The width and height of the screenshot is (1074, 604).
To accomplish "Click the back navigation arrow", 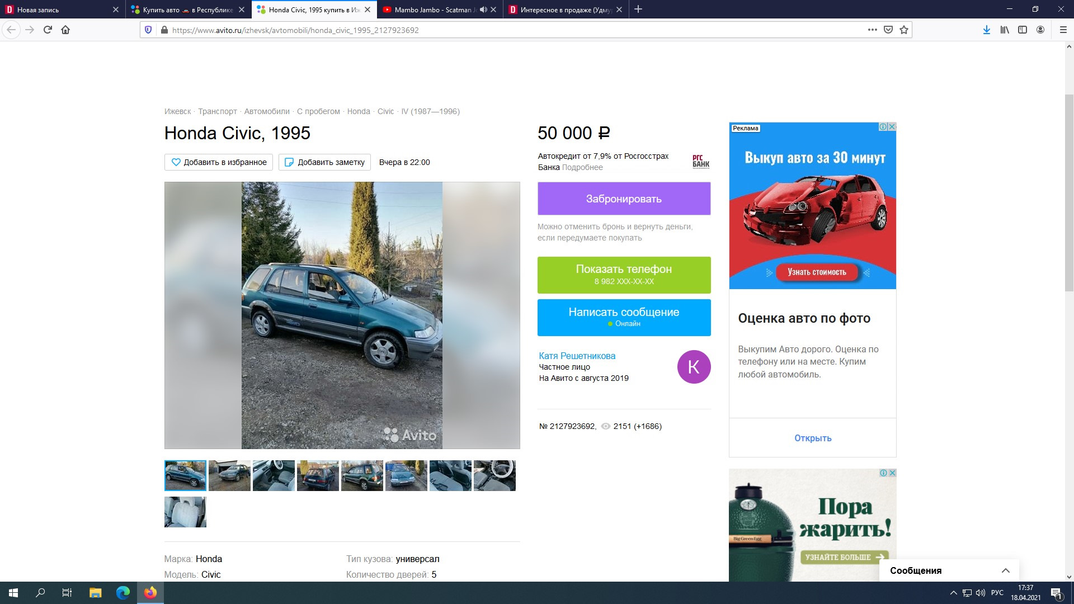I will click(11, 30).
